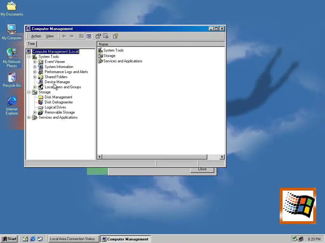This screenshot has width=325, height=243.
Task: Open the Properties toolbar icon
Action: [x=98, y=36]
